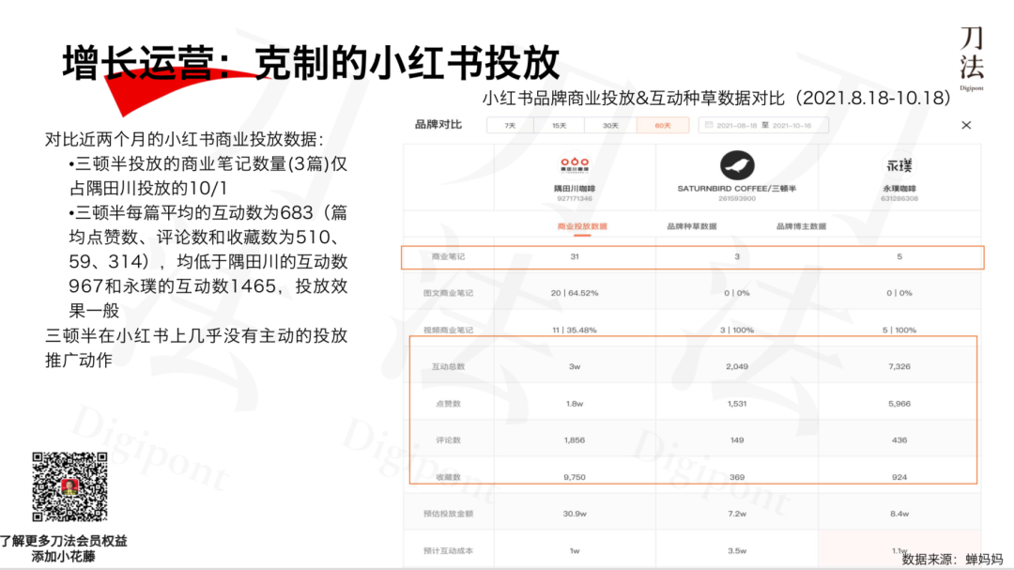Click the 互动总数 row label
Screen dimensions: 1014x570
448,367
